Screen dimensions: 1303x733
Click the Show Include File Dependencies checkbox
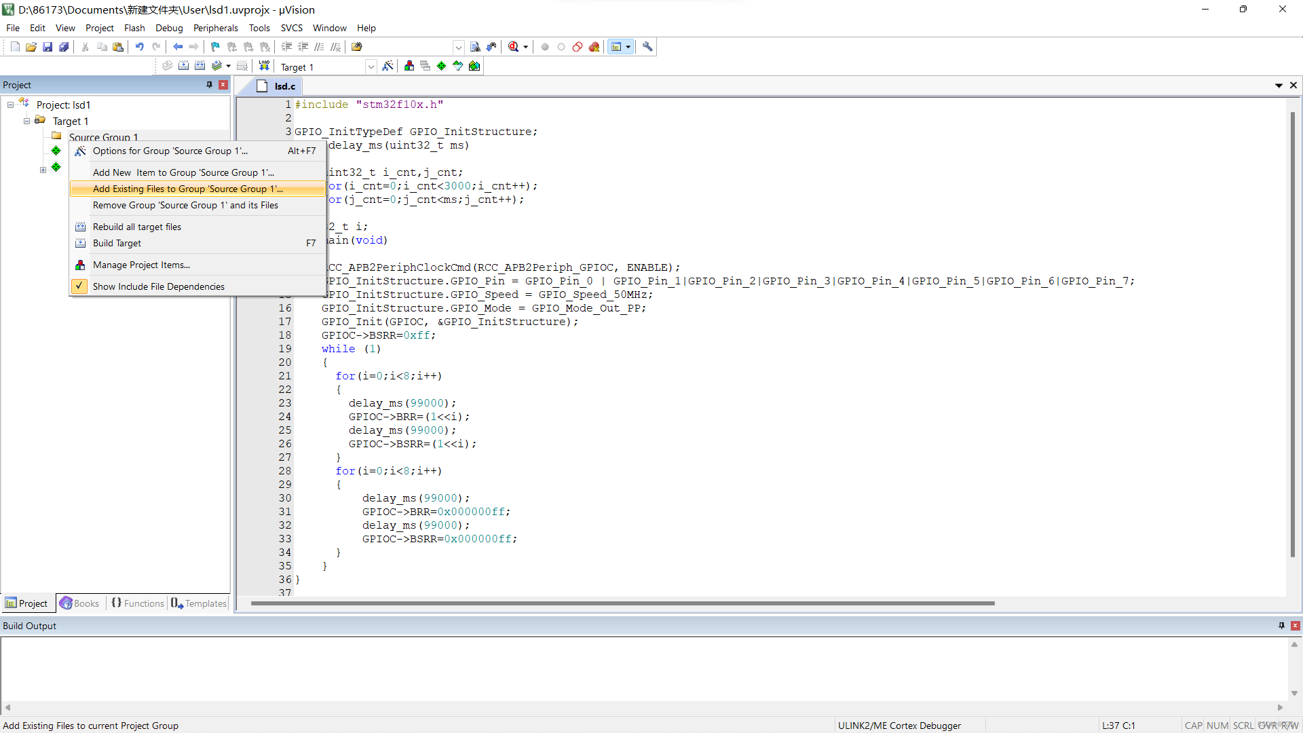(x=79, y=286)
